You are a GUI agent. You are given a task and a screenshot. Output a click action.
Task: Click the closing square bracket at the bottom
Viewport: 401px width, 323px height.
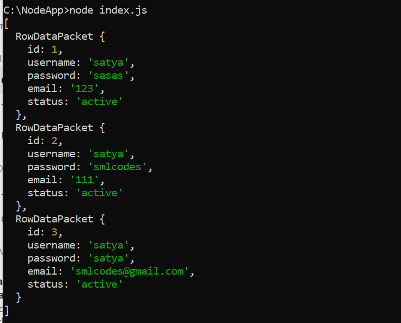click(x=7, y=310)
